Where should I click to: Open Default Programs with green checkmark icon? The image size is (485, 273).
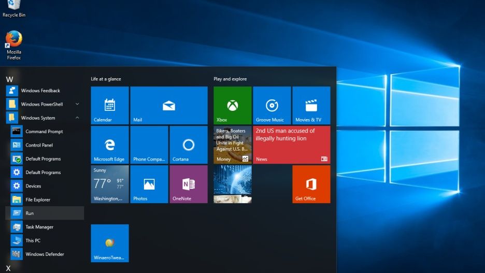(17, 159)
